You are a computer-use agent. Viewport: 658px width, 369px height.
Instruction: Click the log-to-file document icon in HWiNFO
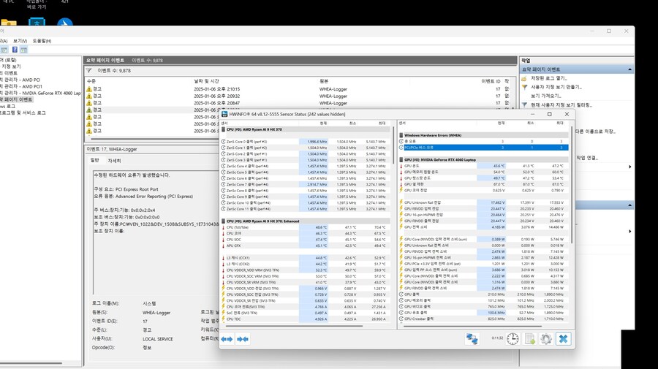(529, 339)
